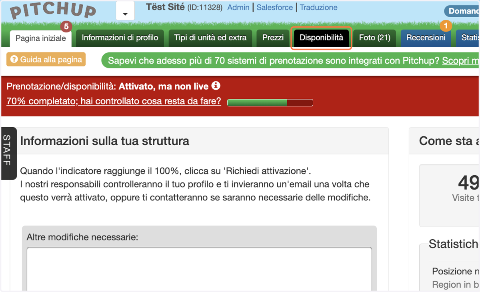
Task: Open the Tipi di unità ed extra tab
Action: coord(210,38)
